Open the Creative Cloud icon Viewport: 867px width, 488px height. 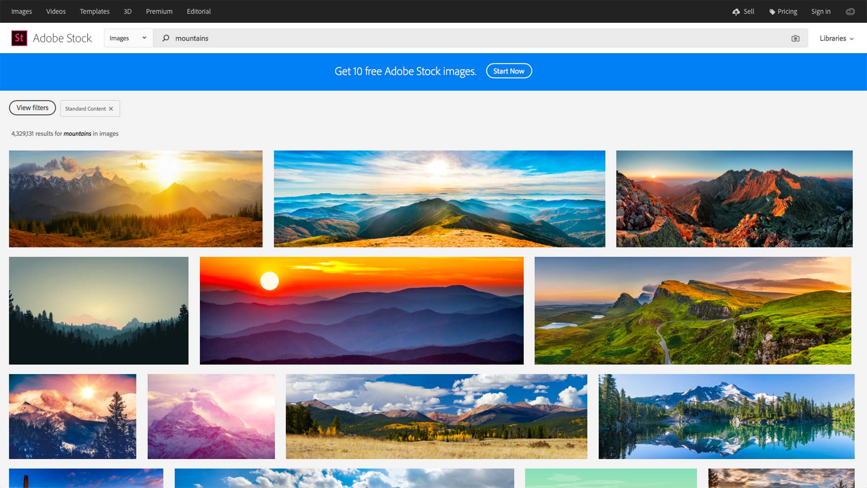[x=850, y=12]
